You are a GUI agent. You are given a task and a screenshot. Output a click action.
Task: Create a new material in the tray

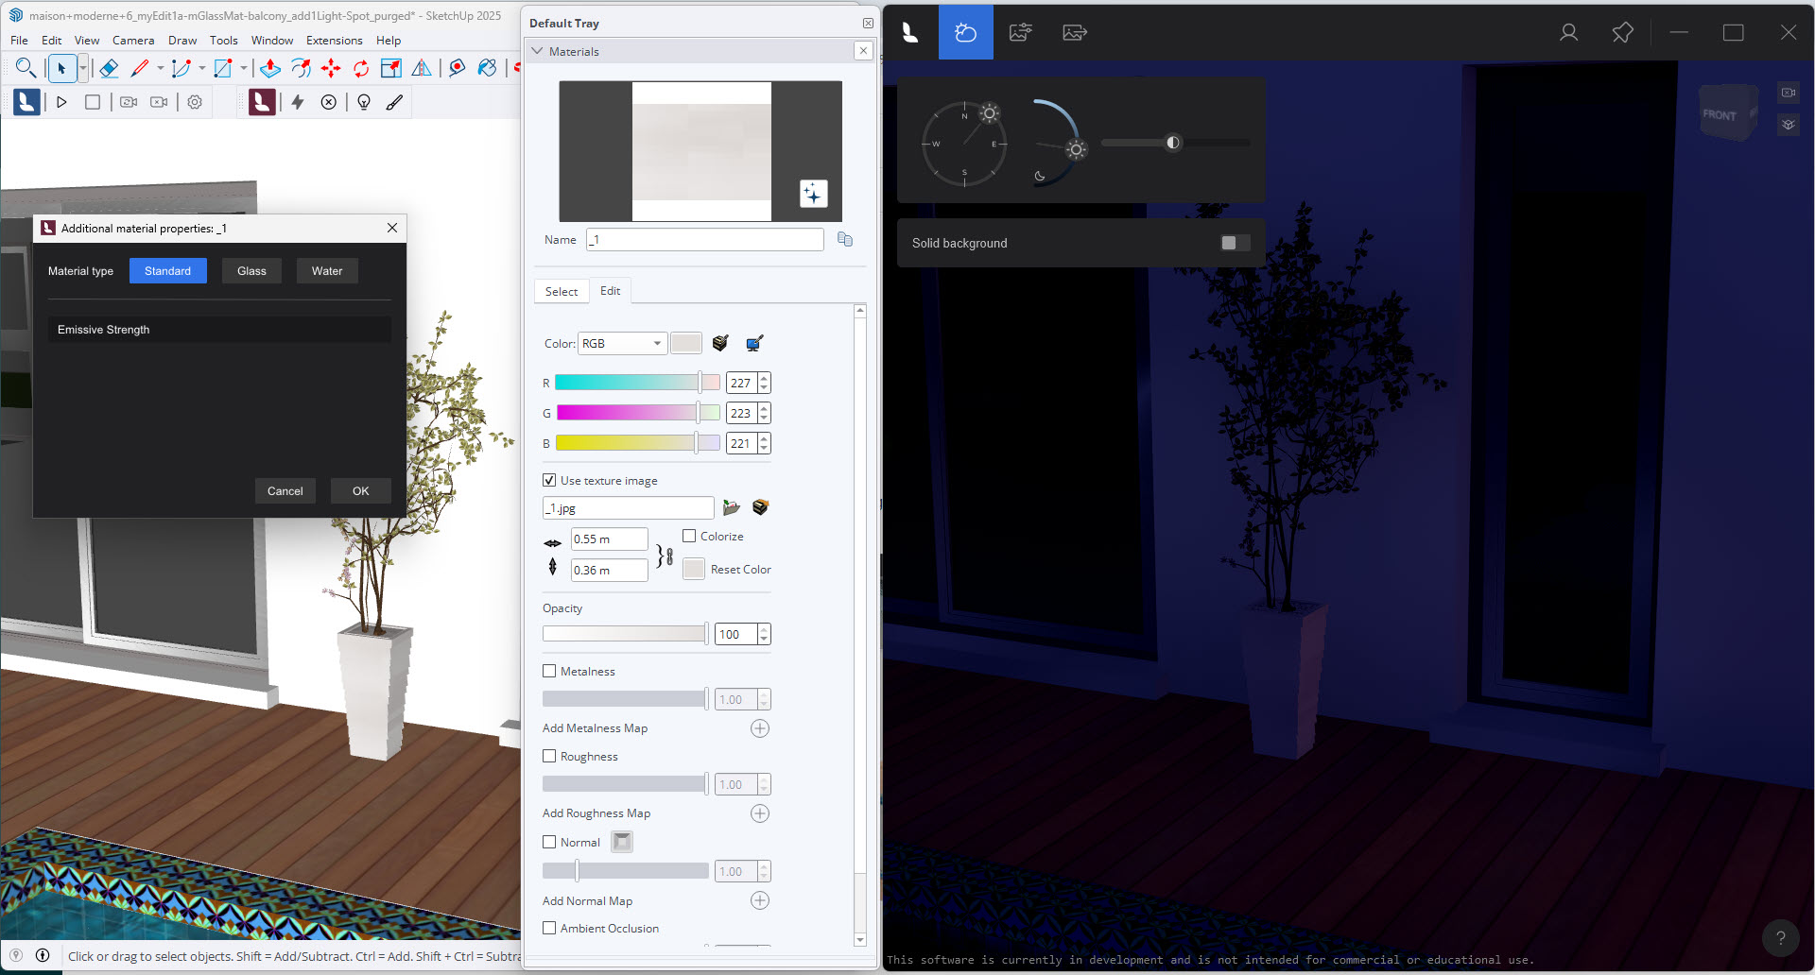tap(813, 194)
